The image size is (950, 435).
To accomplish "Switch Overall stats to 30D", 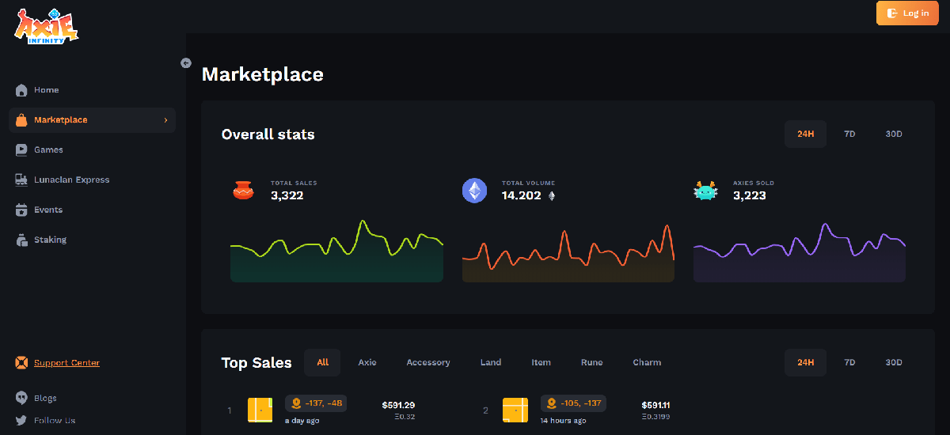I will click(x=894, y=134).
